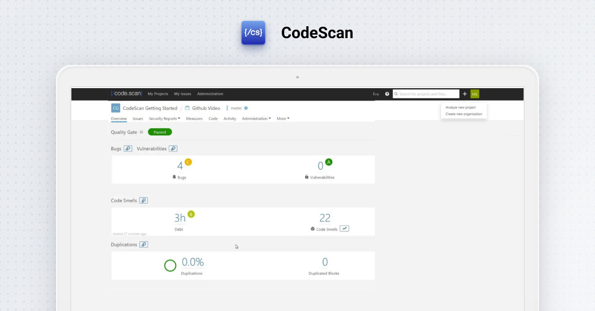Select Analyze new project from the menu
Screen dimensions: 595x311
pos(460,107)
